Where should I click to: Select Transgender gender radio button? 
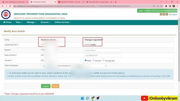pos(103,60)
